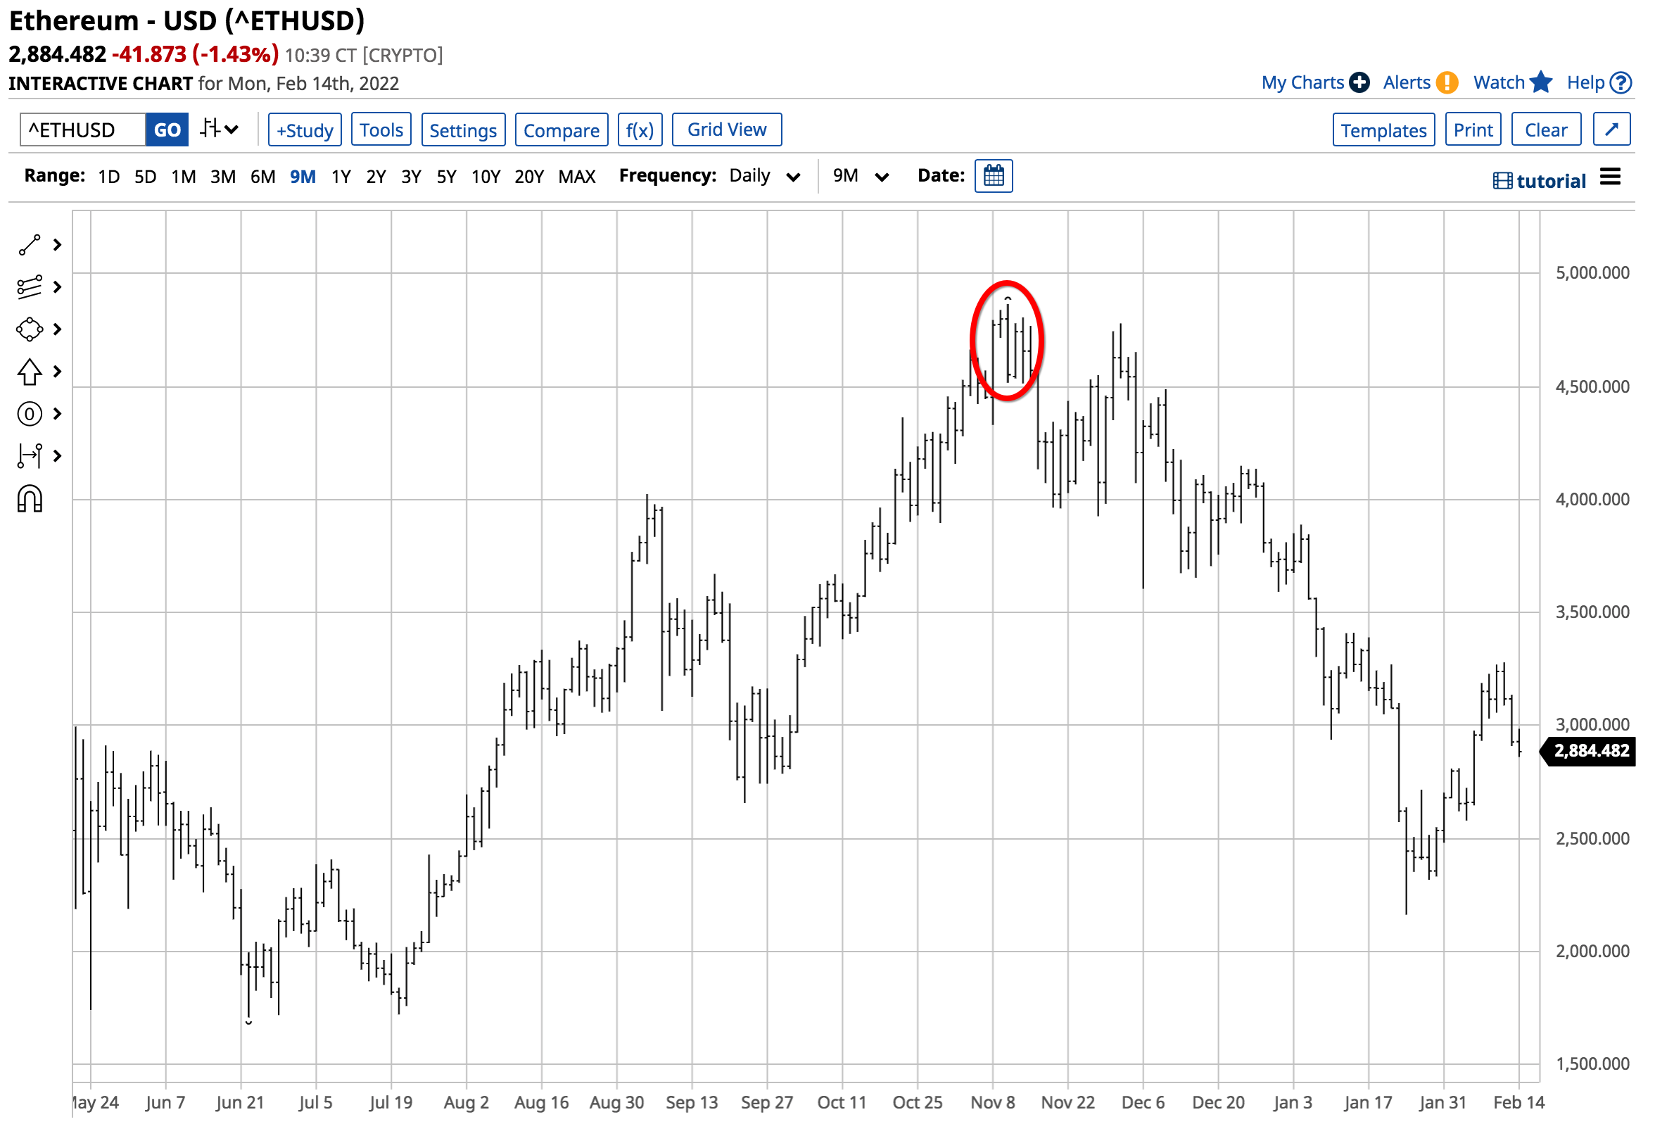Open My Charts plus icon

click(1359, 82)
